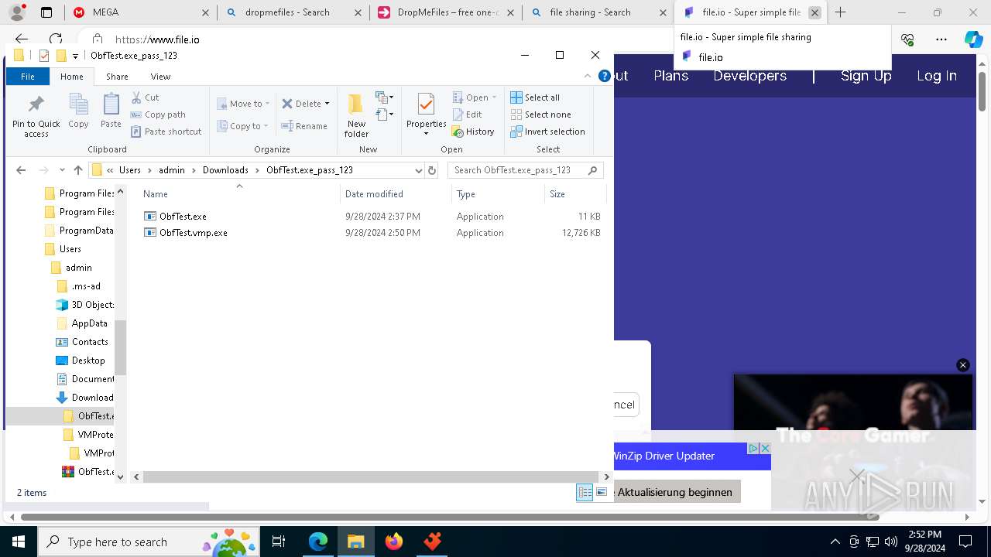Click Downloads in the address breadcrumb
The height and width of the screenshot is (557, 991).
click(225, 170)
